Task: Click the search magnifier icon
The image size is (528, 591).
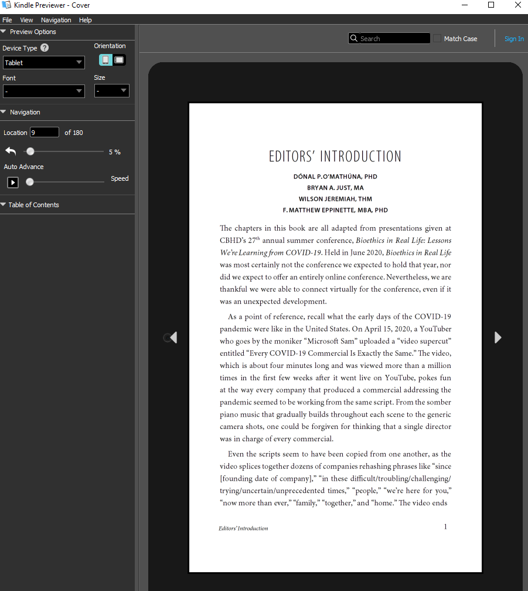Action: pyautogui.click(x=354, y=39)
